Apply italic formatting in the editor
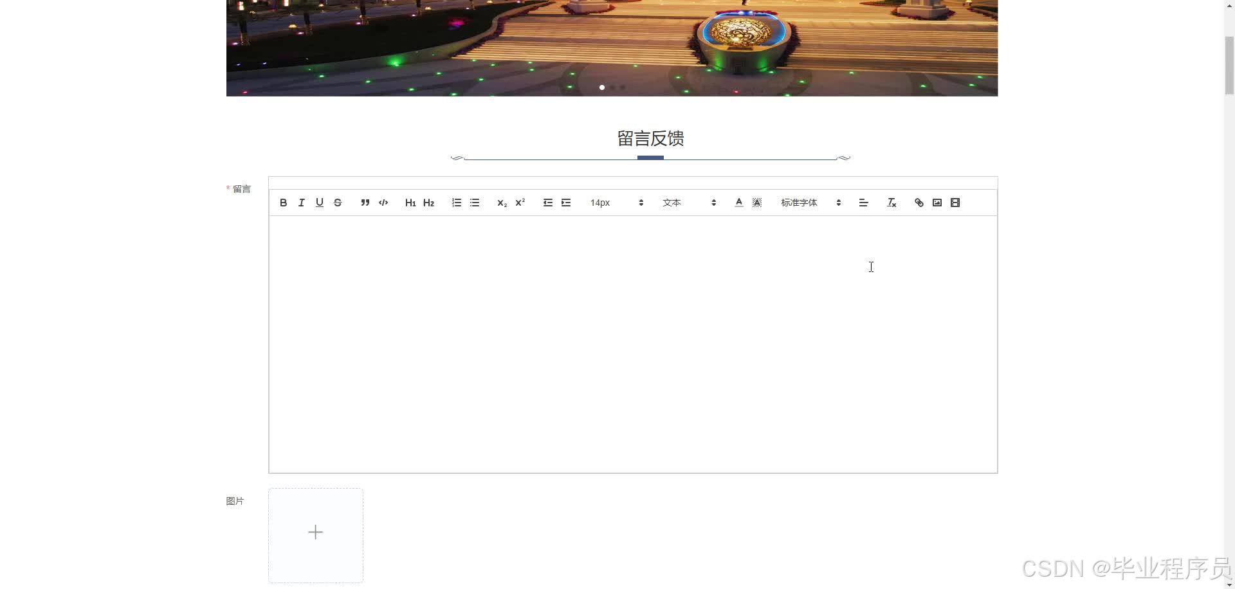This screenshot has width=1235, height=589. point(301,203)
